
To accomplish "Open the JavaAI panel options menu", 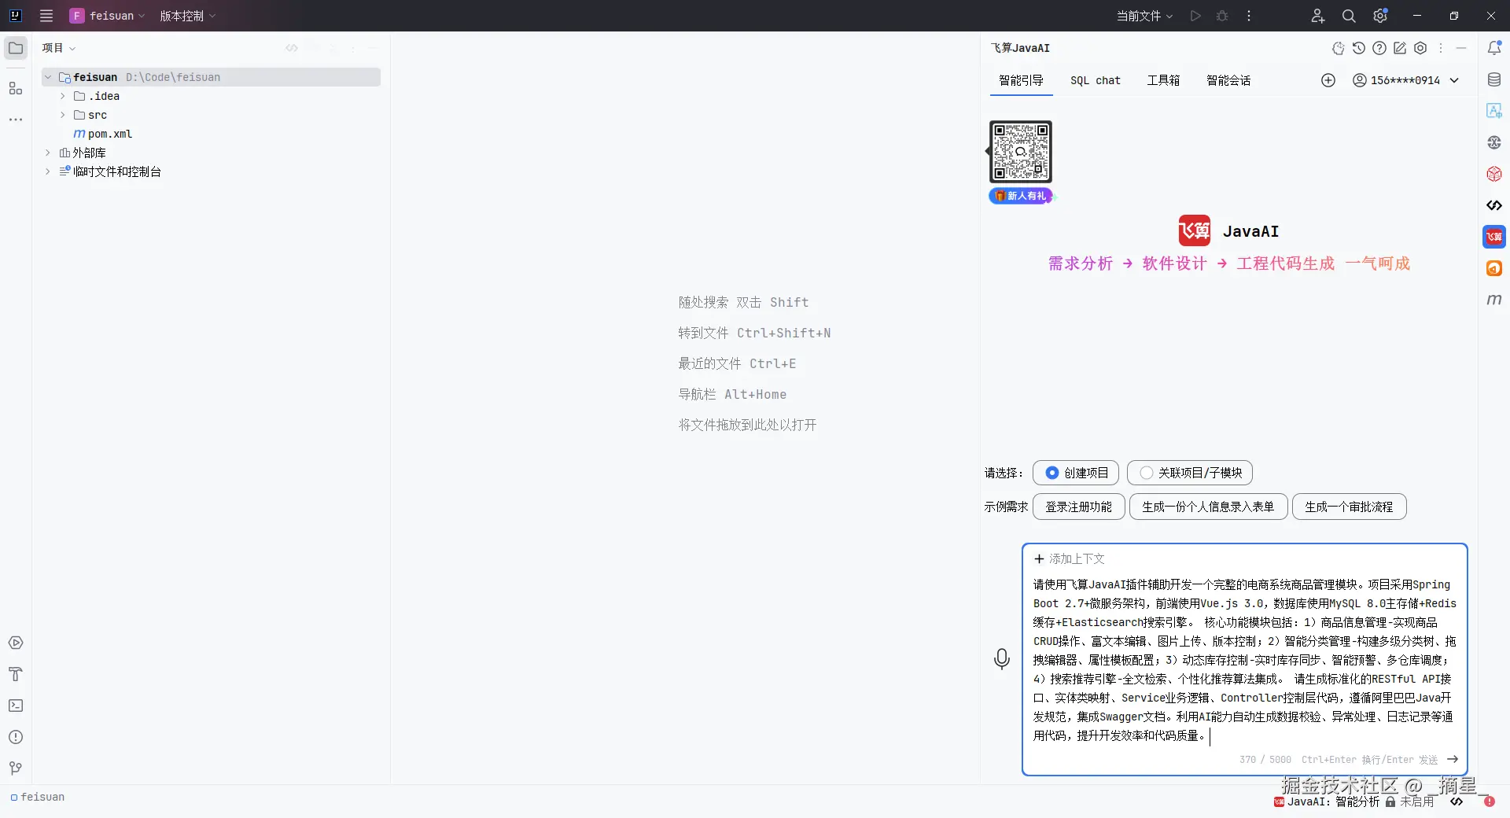I will (1441, 48).
